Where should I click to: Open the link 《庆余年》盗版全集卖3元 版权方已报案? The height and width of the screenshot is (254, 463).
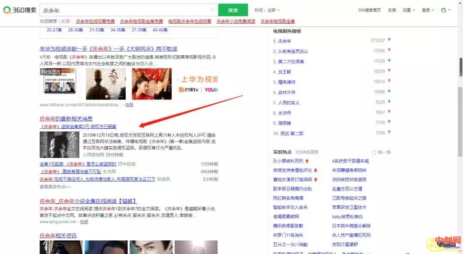78,127
